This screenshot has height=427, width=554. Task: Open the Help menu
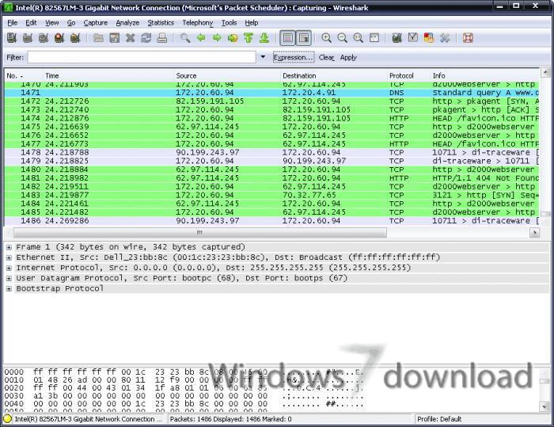click(252, 23)
